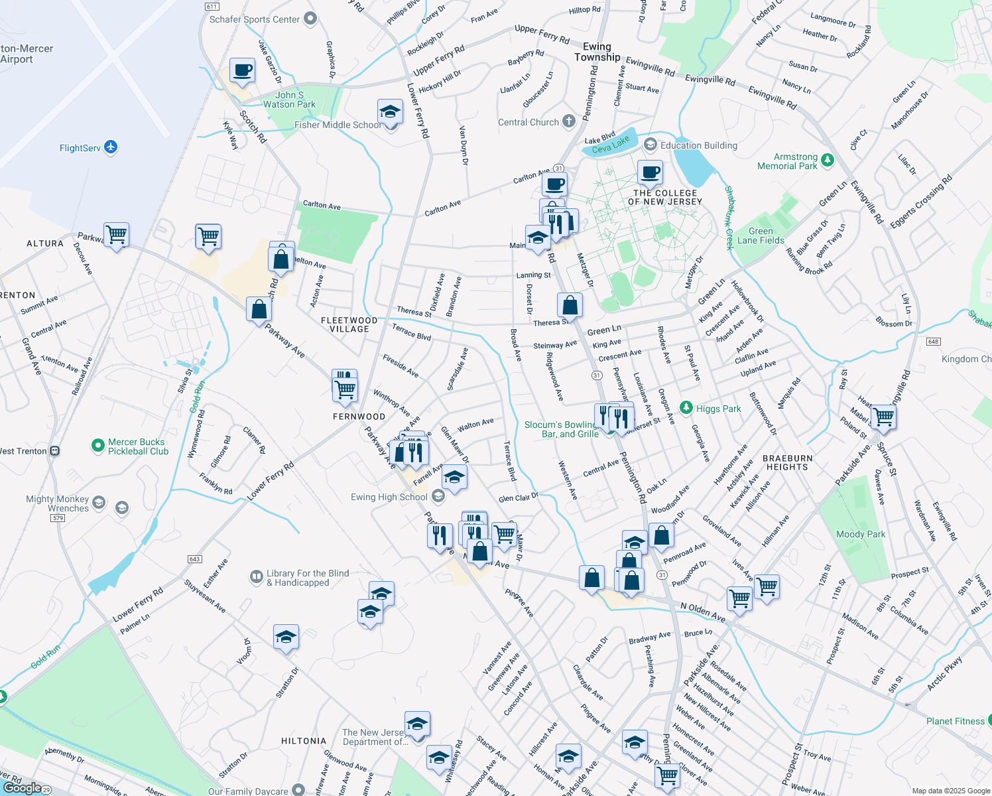992x796 pixels.
Task: Open the coffee pin on Carlton Ave by Route 31
Action: 554,185
